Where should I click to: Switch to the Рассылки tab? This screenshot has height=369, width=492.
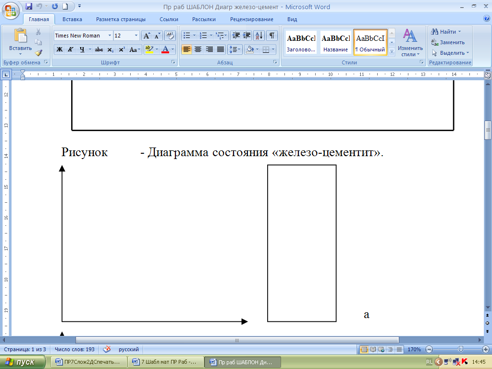pos(204,19)
